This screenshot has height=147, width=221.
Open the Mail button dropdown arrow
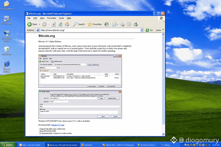point(118,24)
